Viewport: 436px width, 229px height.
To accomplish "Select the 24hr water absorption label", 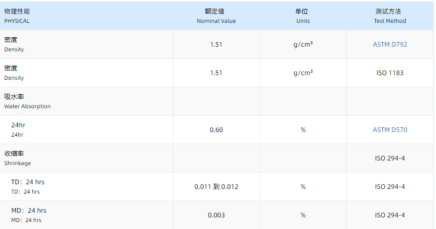I will pos(18,130).
